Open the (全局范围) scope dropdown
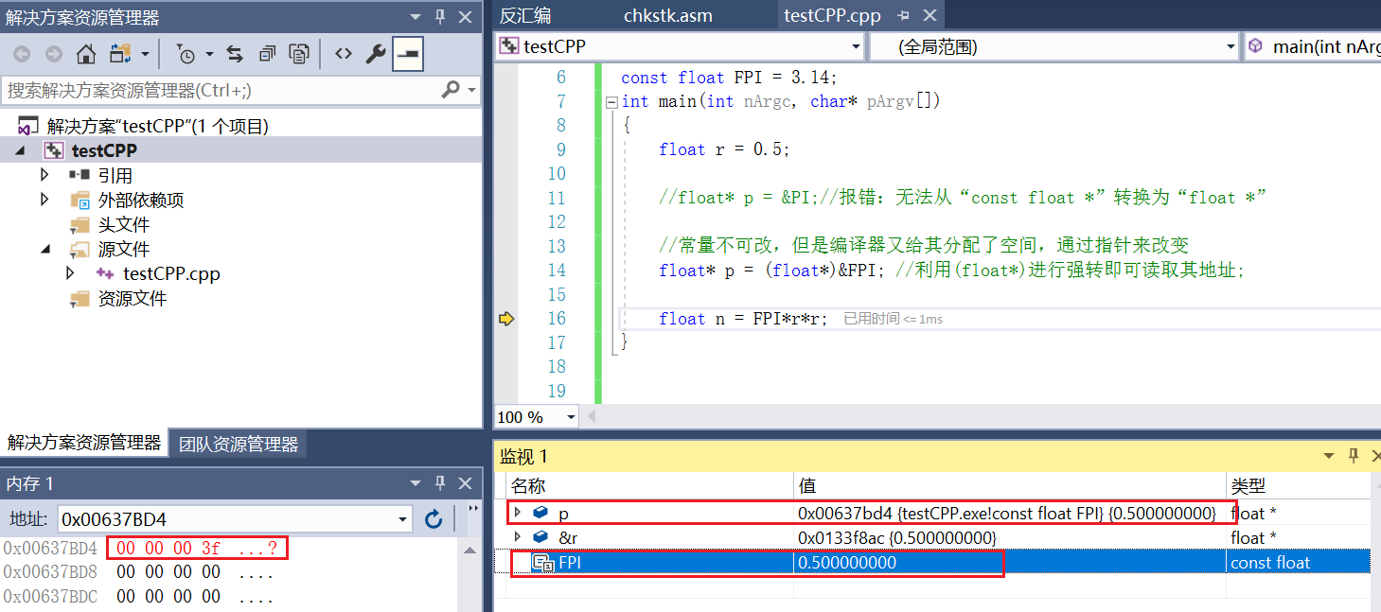Viewport: 1381px width, 612px height. point(1229,45)
